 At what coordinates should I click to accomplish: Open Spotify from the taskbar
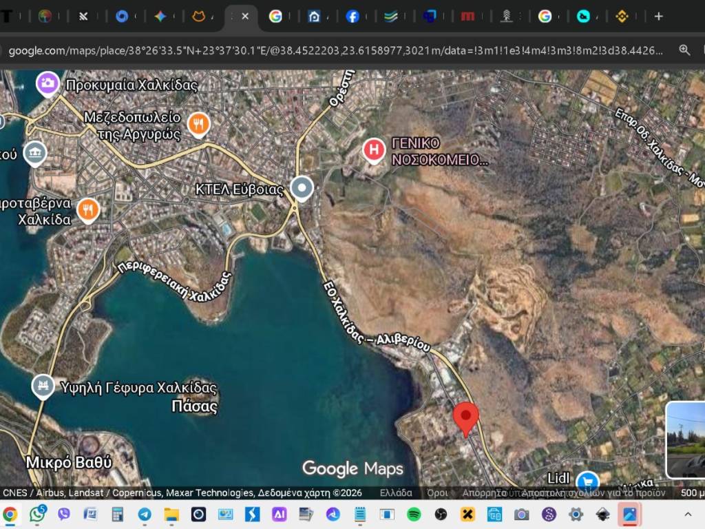coord(414,514)
